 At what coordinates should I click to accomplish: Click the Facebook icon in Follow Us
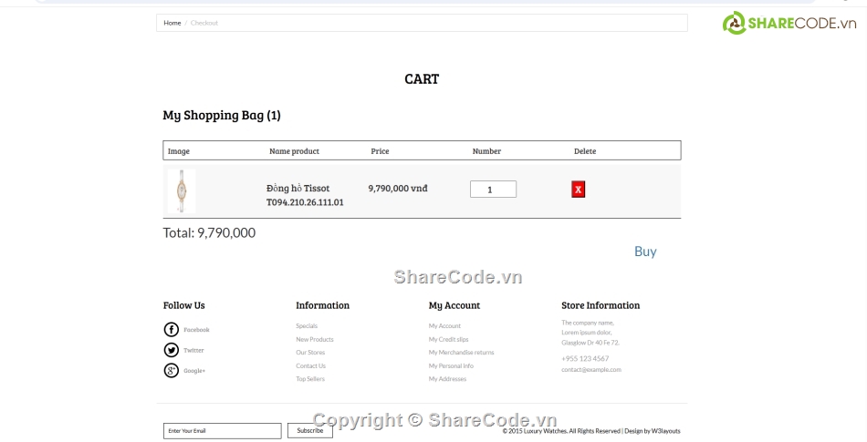[172, 330]
